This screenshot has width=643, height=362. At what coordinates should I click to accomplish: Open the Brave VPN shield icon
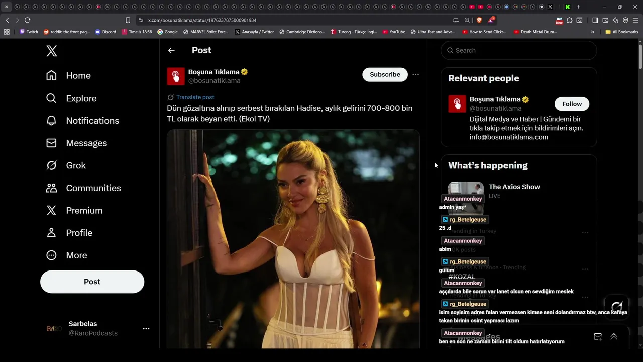625,20
